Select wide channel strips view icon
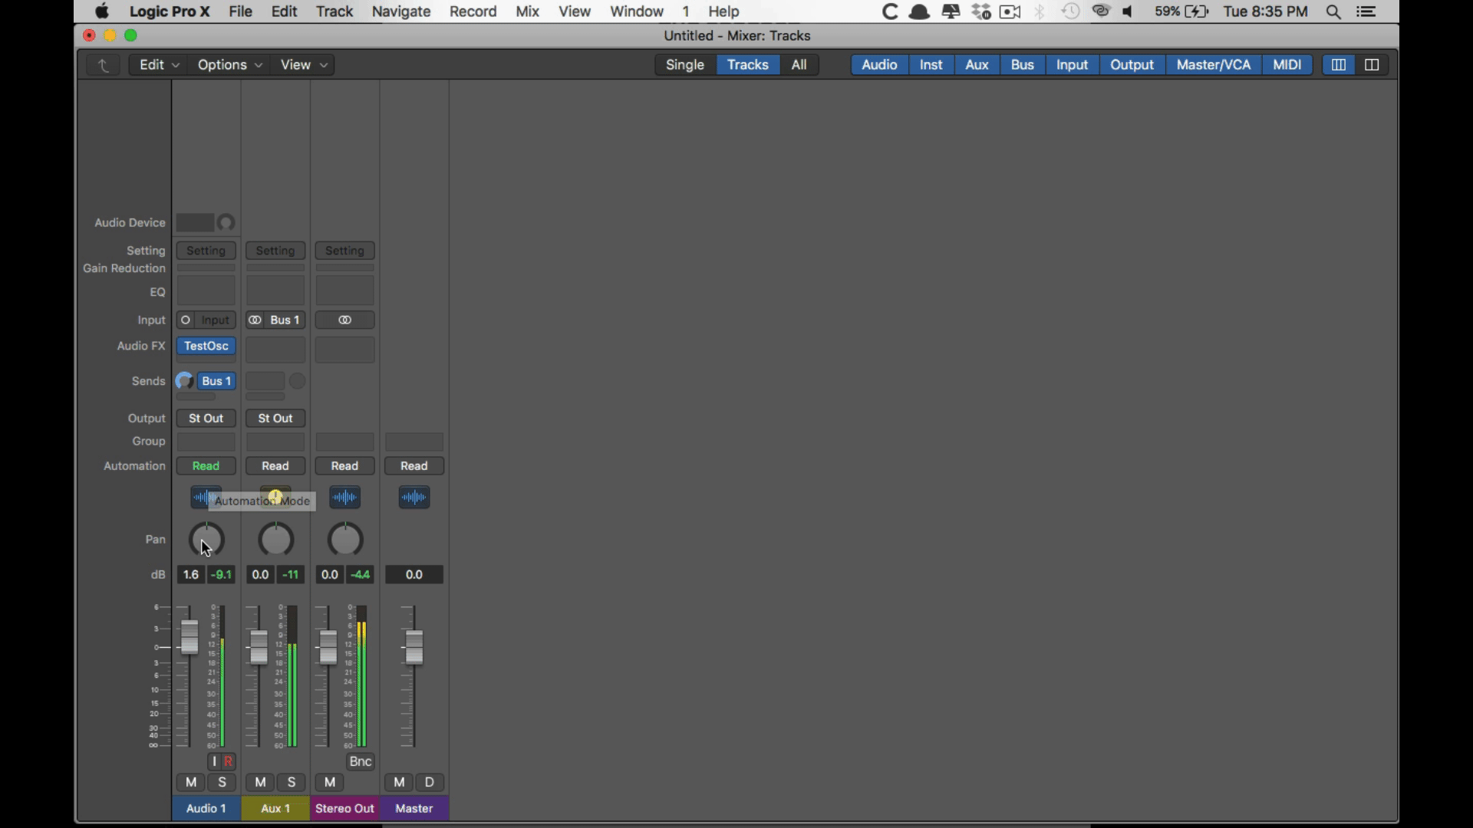Screen dimensions: 1473x828 click(1372, 65)
